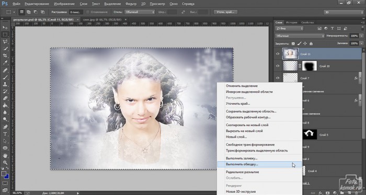Select the Rectangular Marquee tool in toolbox

[x=5, y=34]
